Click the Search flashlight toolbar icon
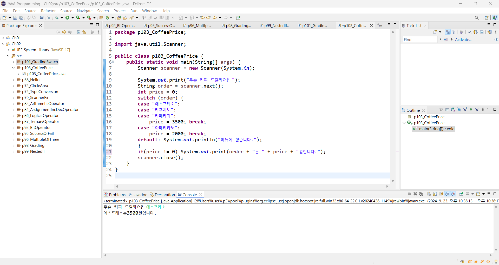This screenshot has height=265, width=499. (132, 18)
